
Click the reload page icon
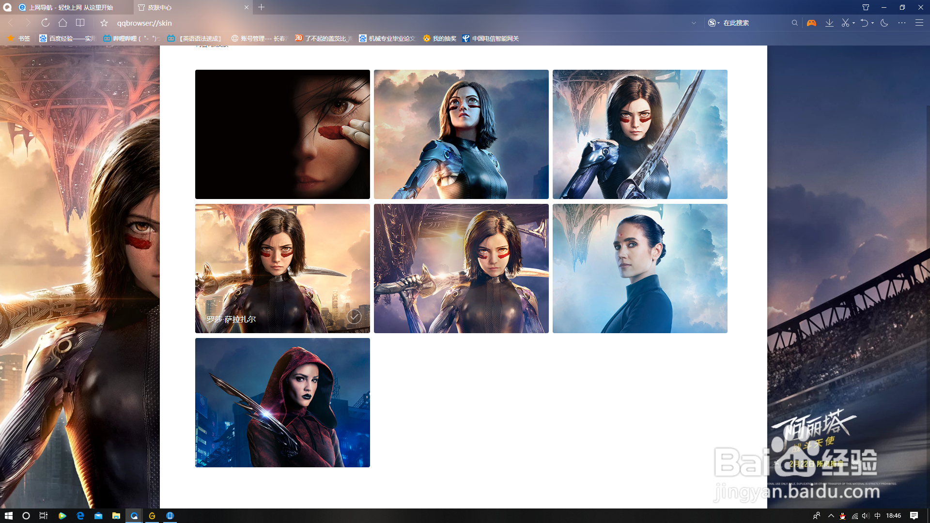point(45,23)
